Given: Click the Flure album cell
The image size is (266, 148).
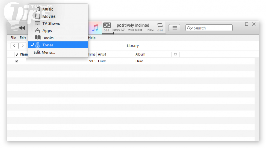Looking at the screenshot, I should click(139, 61).
